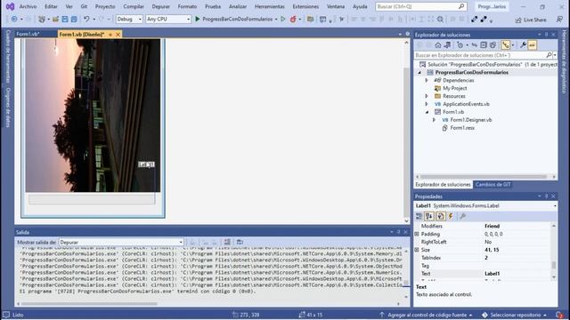The image size is (570, 320).
Task: Switch to the Form1.vb code tab
Action: [x=28, y=34]
